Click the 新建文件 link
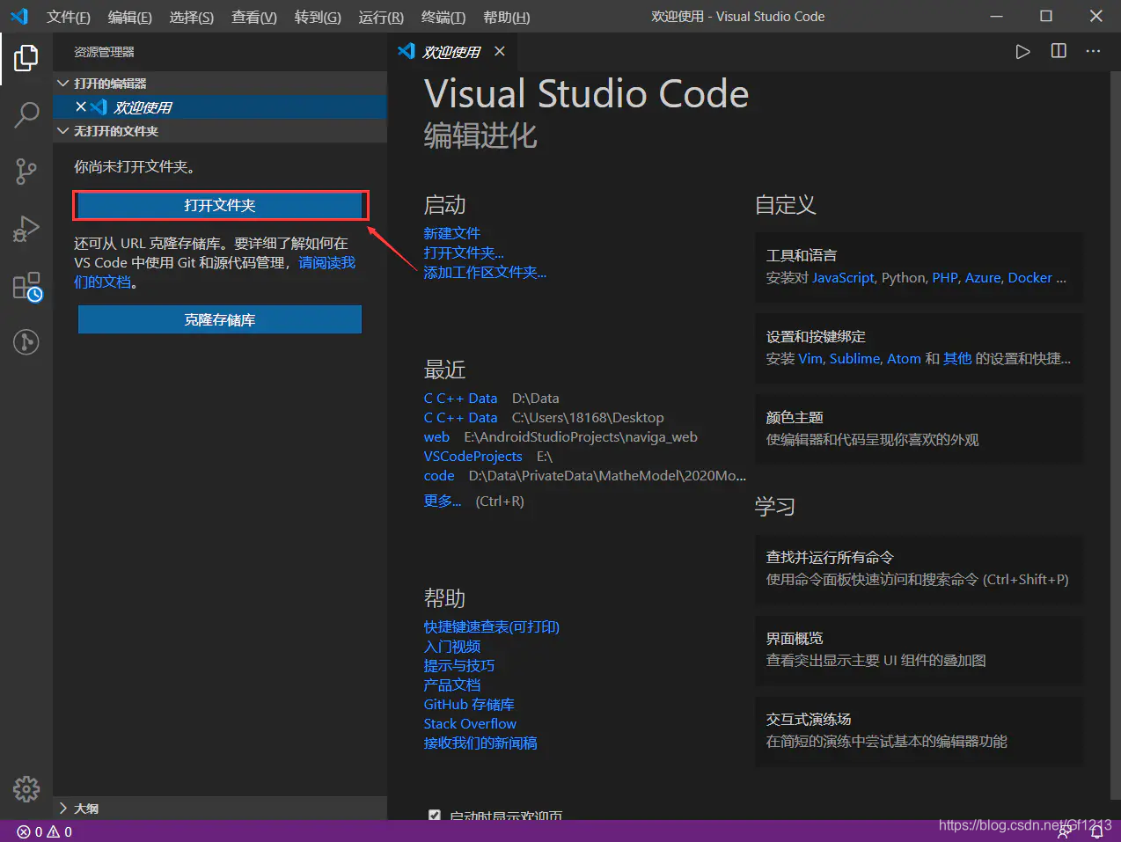The height and width of the screenshot is (842, 1121). point(452,233)
